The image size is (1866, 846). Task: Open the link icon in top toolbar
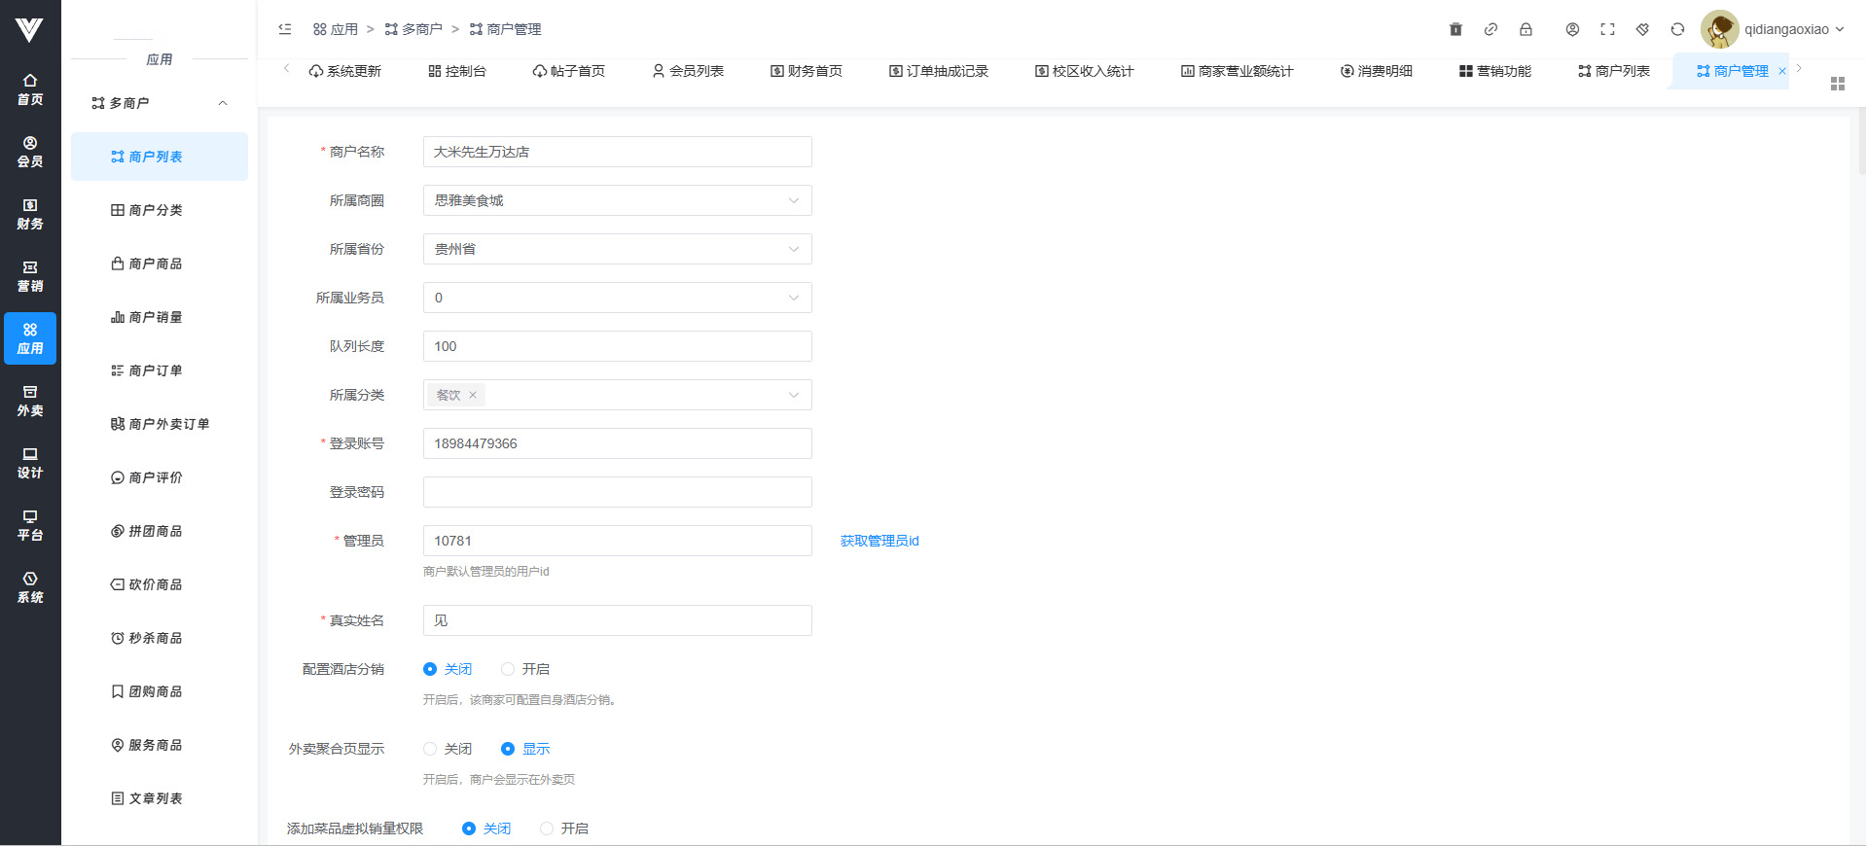pyautogui.click(x=1490, y=29)
